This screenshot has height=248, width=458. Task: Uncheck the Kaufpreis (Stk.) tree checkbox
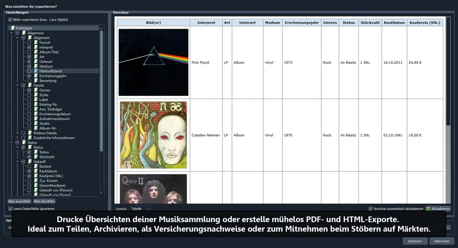tap(29, 176)
